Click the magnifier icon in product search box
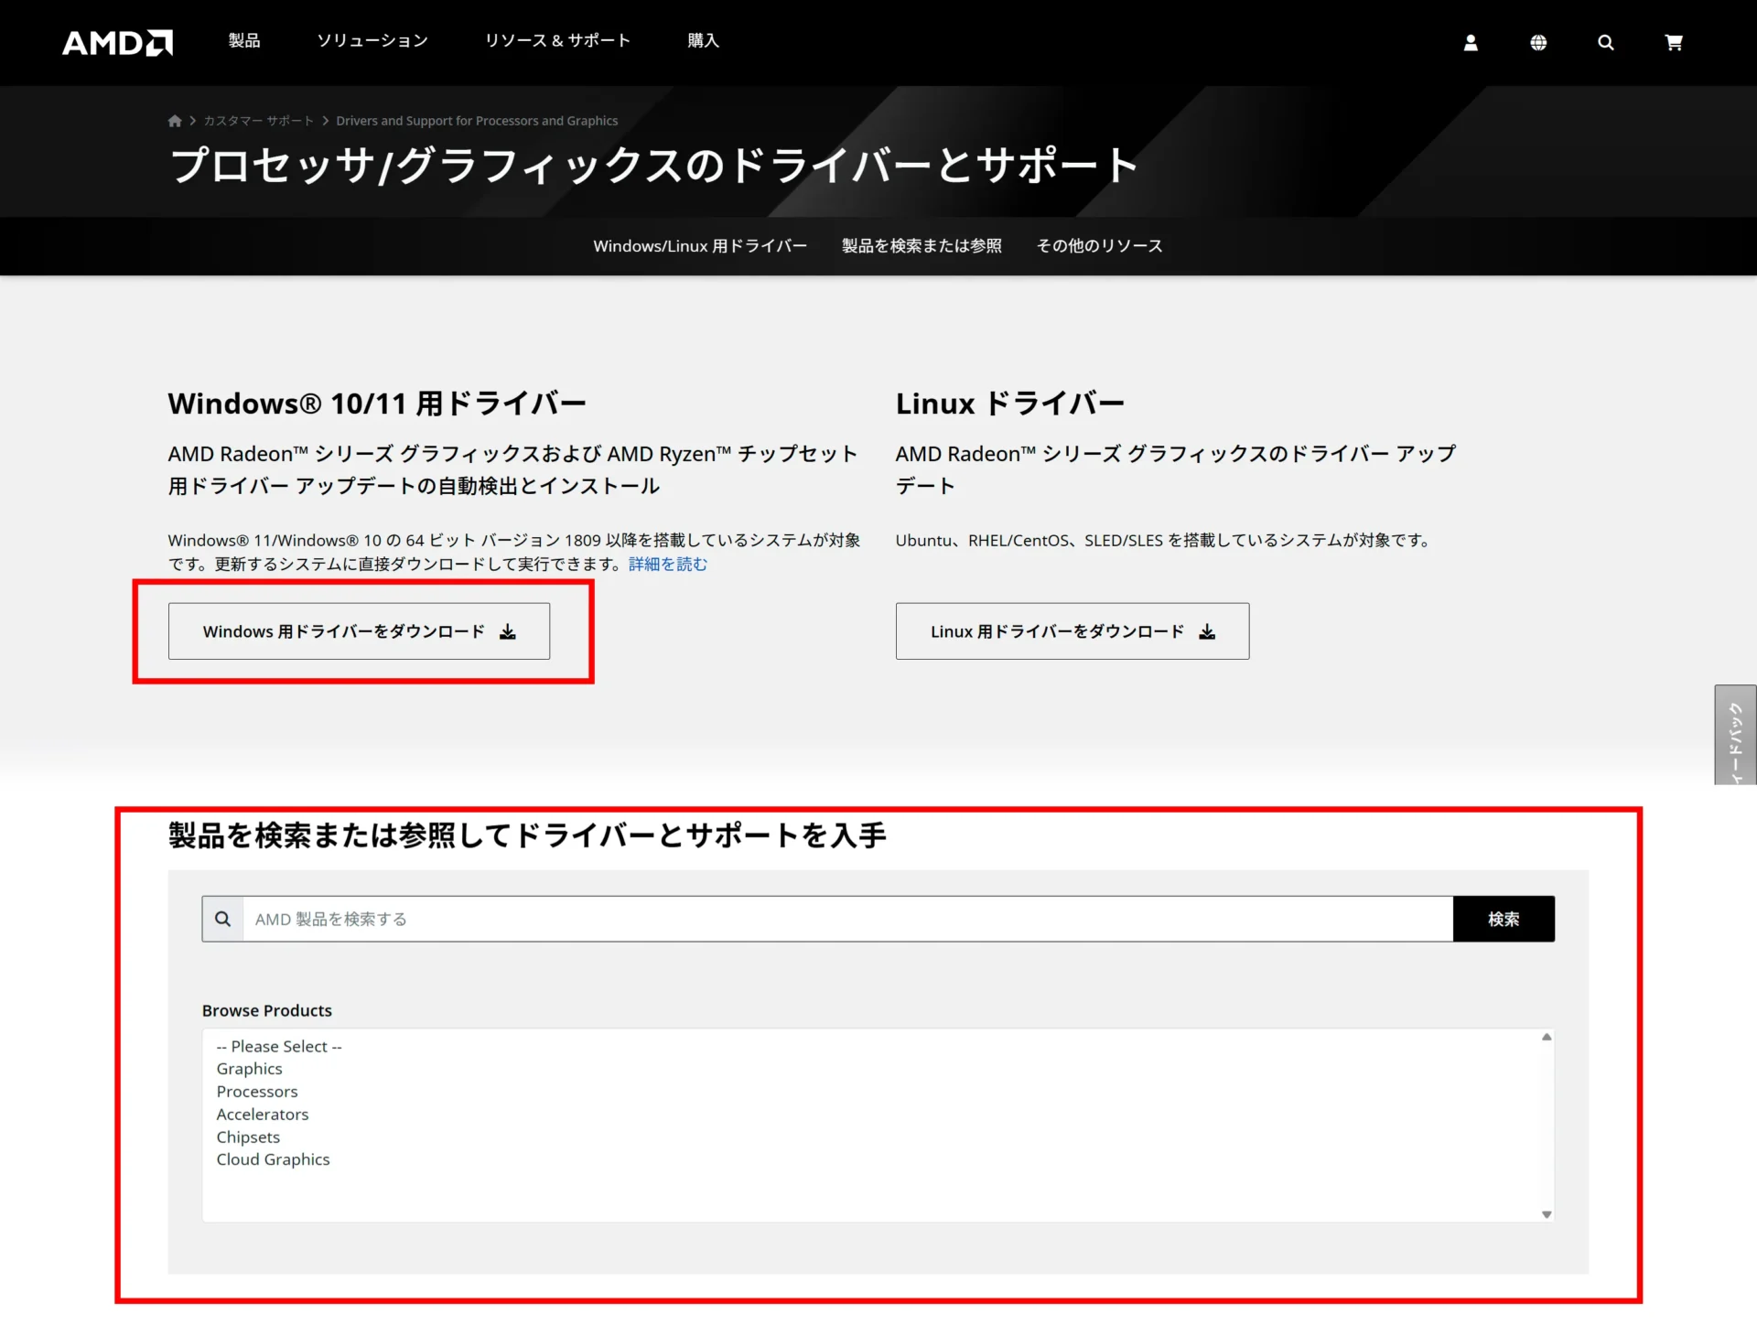 click(222, 919)
